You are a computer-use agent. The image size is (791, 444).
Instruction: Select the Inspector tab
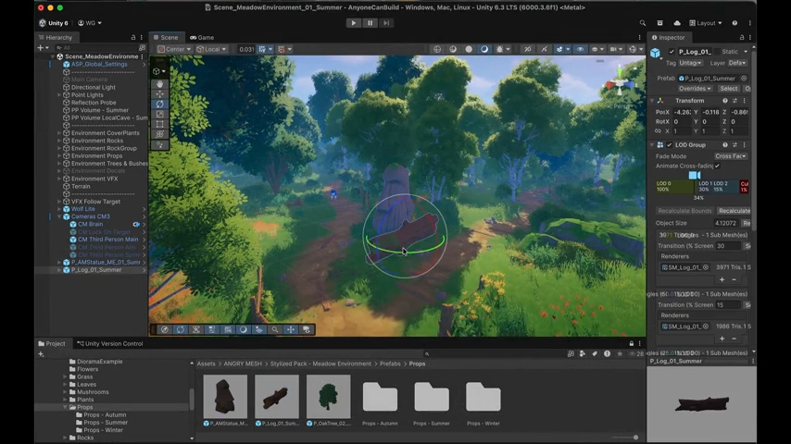pos(669,37)
